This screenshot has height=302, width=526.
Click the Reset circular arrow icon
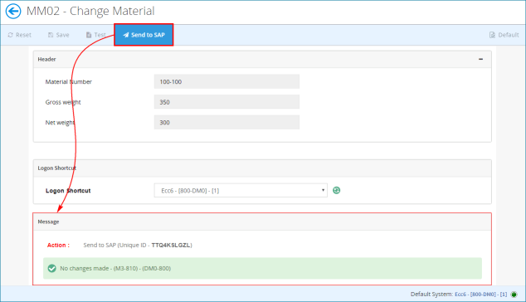[x=11, y=35]
